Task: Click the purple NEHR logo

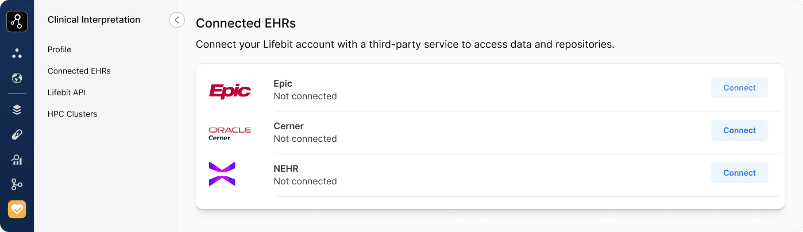Action: click(x=222, y=174)
